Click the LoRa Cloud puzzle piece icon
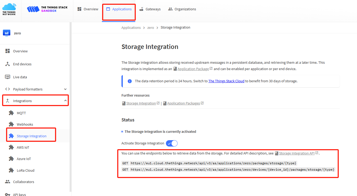This screenshot has height=196, width=357. point(11,170)
